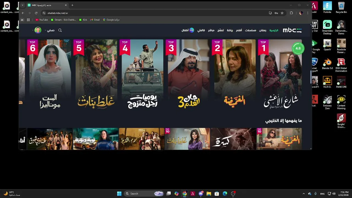Open the سموم القيظ thumbnail
The width and height of the screenshot is (352, 198).
pos(141,139)
